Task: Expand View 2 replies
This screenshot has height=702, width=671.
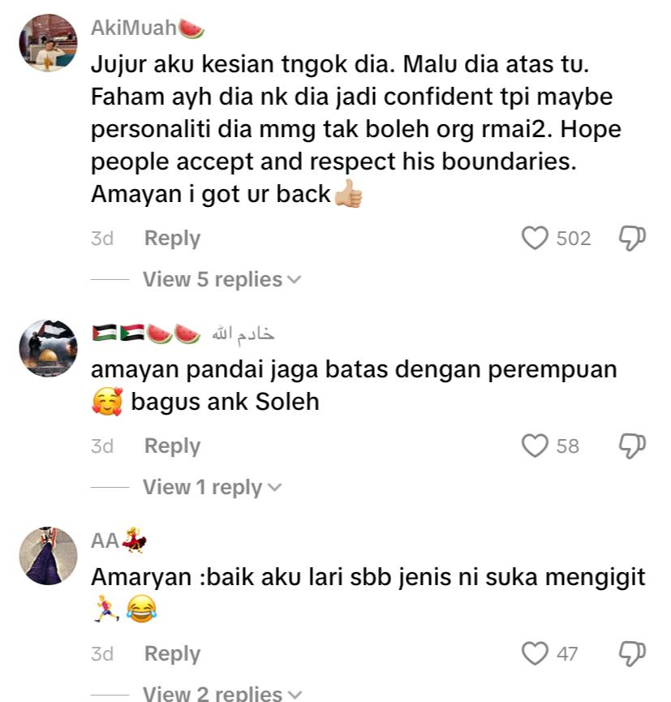Action: pyautogui.click(x=222, y=694)
